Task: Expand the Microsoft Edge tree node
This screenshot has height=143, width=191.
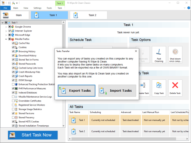Action: point(6,35)
